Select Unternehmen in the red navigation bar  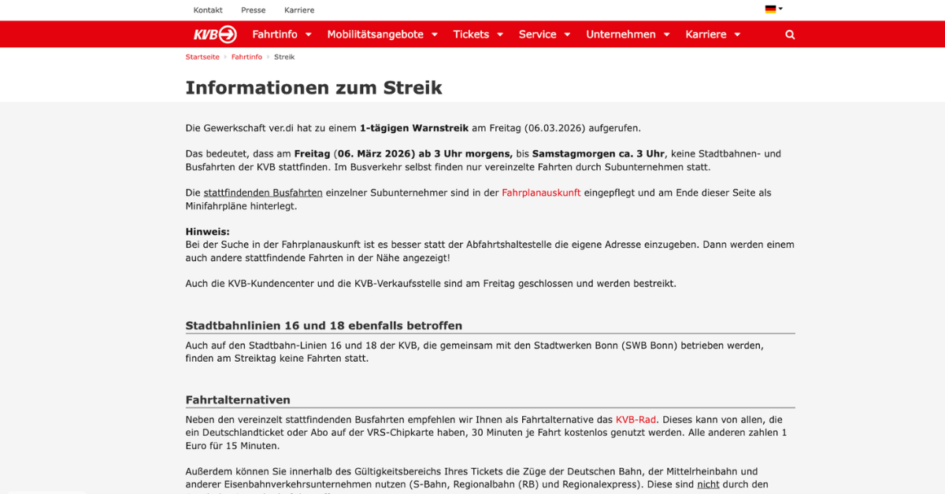tap(621, 35)
